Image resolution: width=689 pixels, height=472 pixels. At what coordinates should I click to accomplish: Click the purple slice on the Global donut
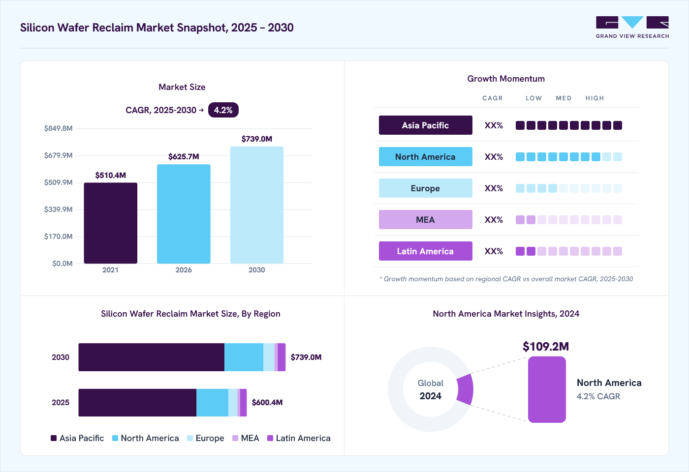(465, 389)
